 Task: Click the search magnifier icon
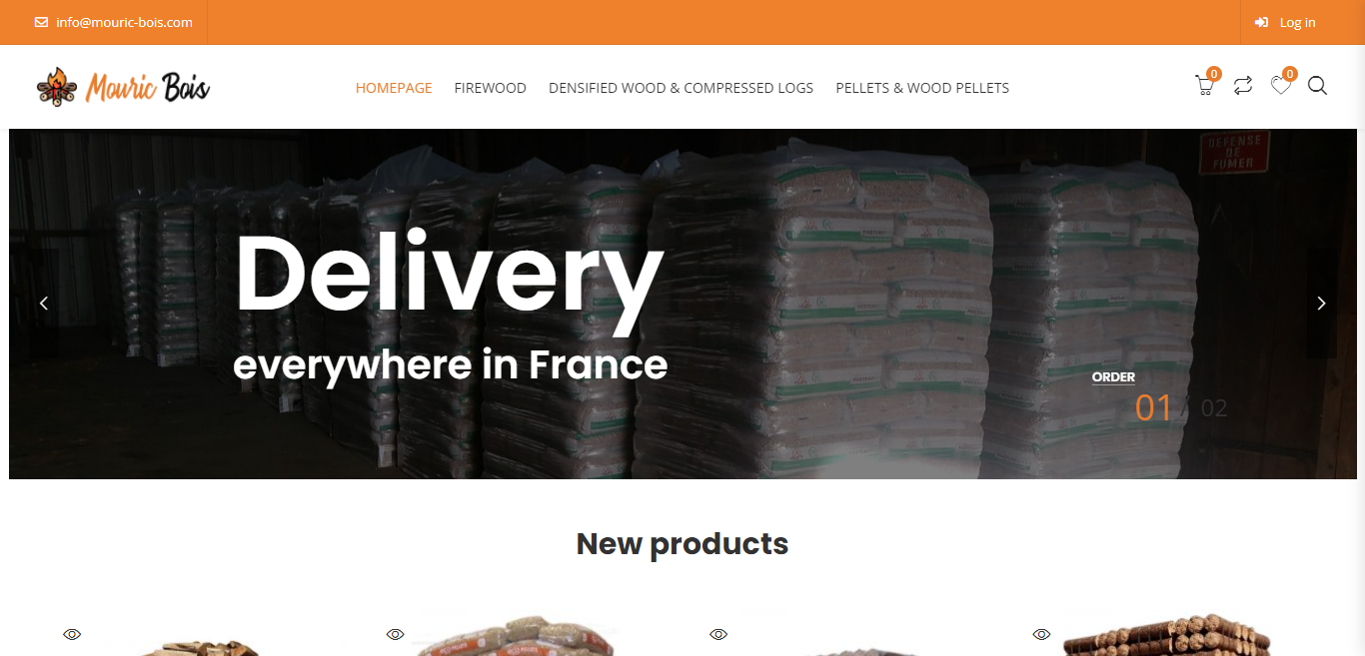[1317, 86]
